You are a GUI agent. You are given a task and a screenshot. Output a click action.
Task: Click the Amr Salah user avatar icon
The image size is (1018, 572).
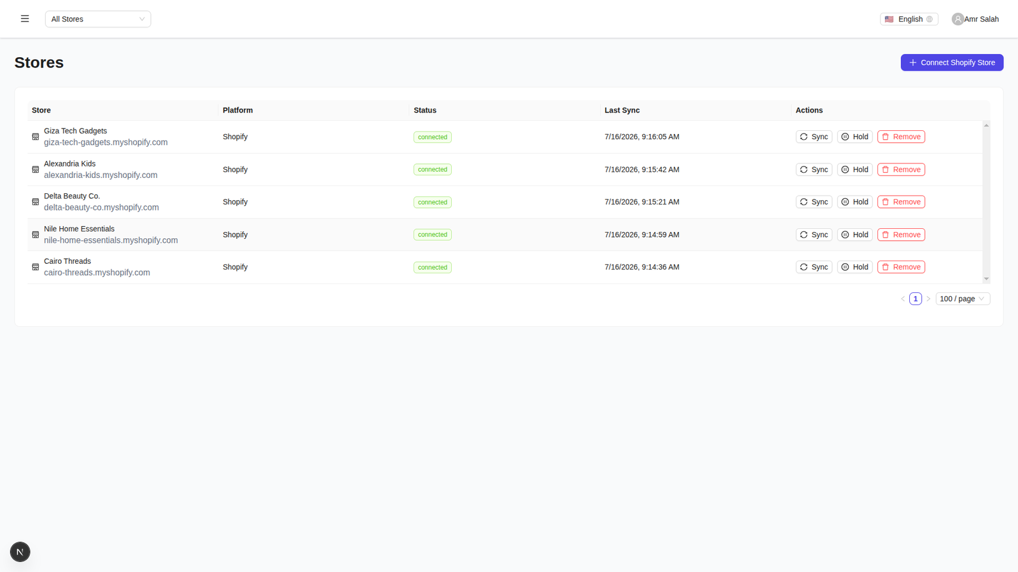tap(958, 19)
